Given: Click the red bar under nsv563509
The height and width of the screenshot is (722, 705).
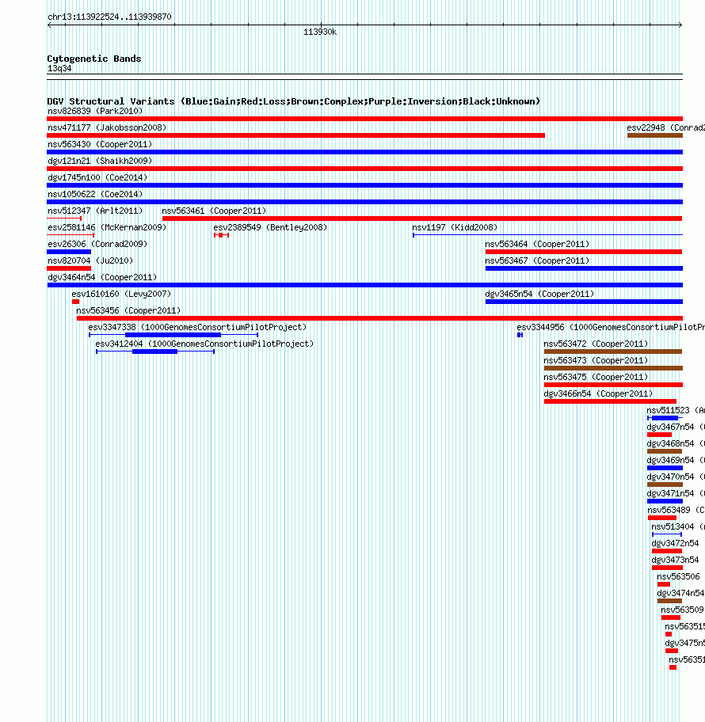Looking at the screenshot, I should pos(670,617).
